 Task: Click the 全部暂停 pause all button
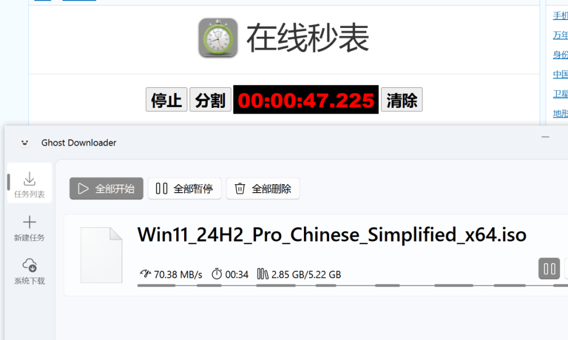point(185,188)
